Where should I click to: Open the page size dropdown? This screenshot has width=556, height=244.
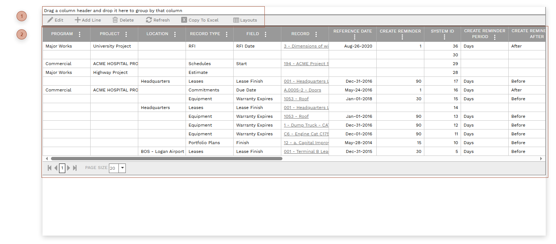122,168
